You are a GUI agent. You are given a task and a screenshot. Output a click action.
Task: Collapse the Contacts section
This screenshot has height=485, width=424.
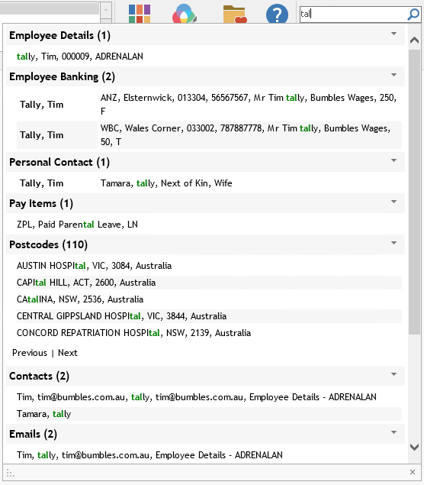393,374
